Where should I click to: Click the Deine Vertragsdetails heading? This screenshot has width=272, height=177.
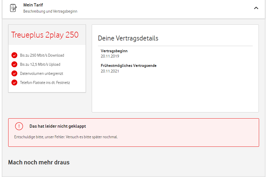tap(128, 38)
